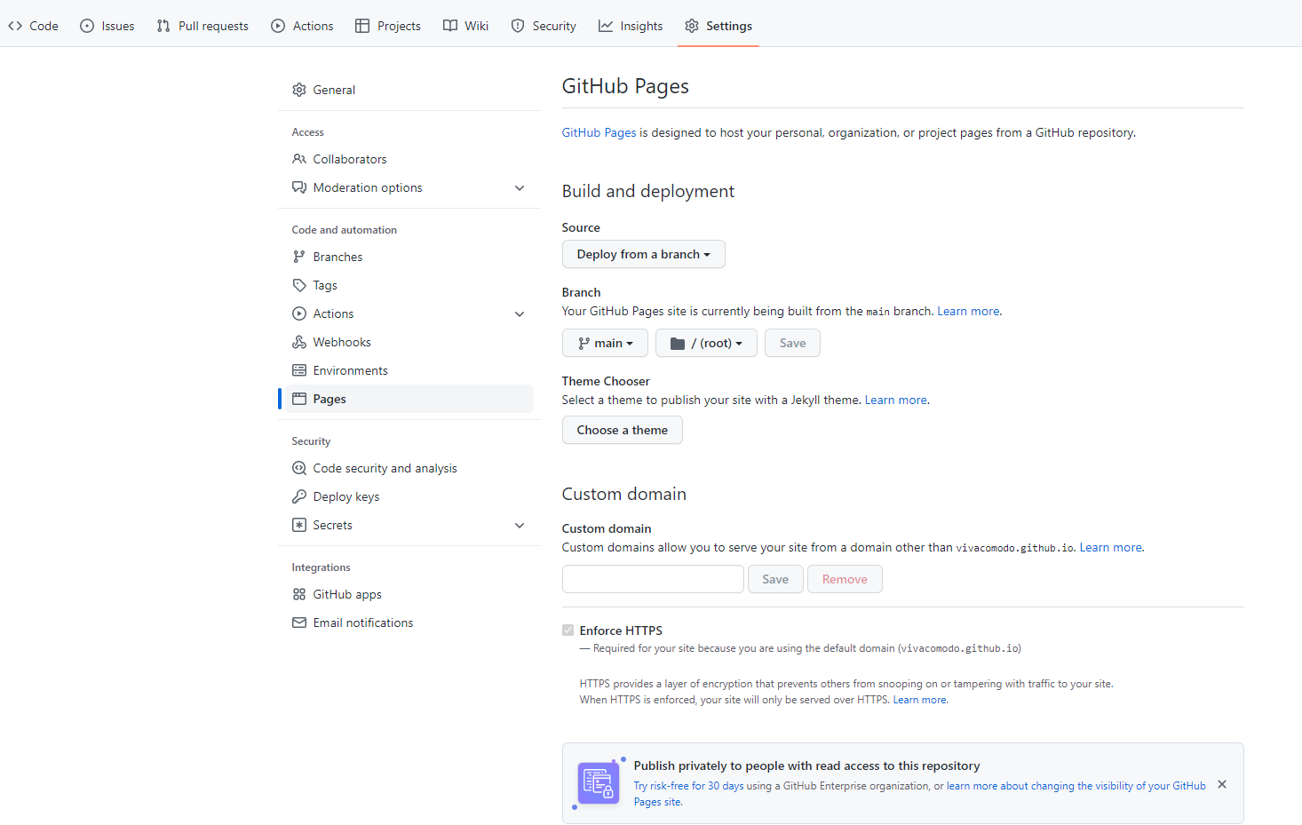Viewport: 1302px width, 825px height.
Task: Click the Actions play icon in top navigation
Action: tap(278, 26)
